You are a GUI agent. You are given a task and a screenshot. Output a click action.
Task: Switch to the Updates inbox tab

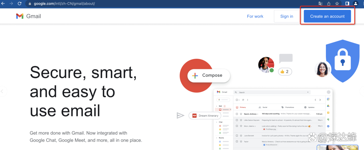309,107
